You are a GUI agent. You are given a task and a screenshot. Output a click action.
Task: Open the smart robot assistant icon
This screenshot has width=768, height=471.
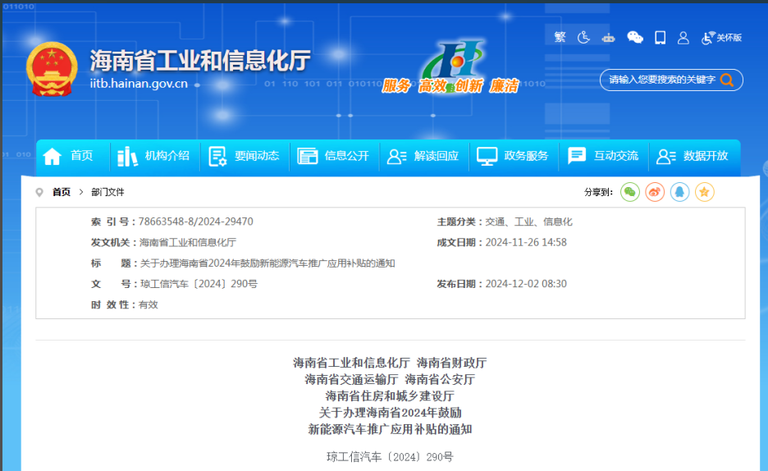pyautogui.click(x=608, y=37)
